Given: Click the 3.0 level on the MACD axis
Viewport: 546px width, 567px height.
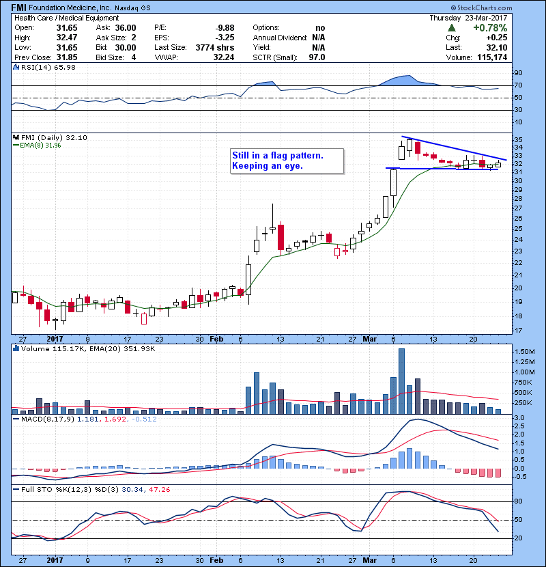Looking at the screenshot, I should 519,418.
